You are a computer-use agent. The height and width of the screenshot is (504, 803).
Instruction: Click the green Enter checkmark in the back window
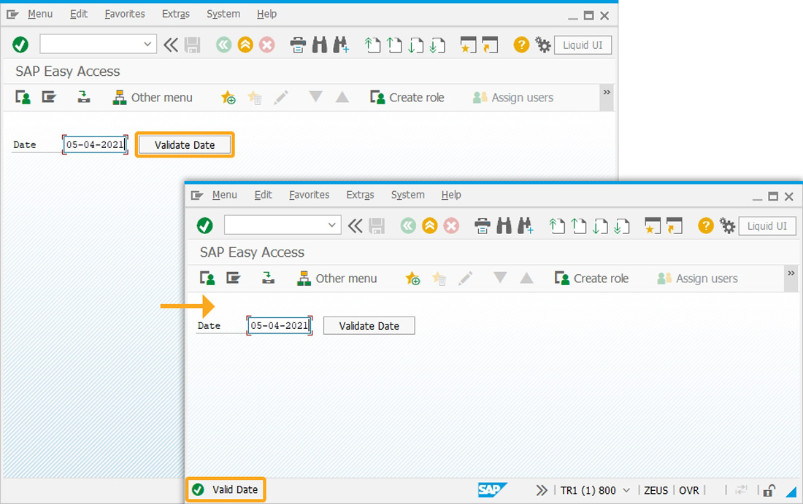[20, 45]
